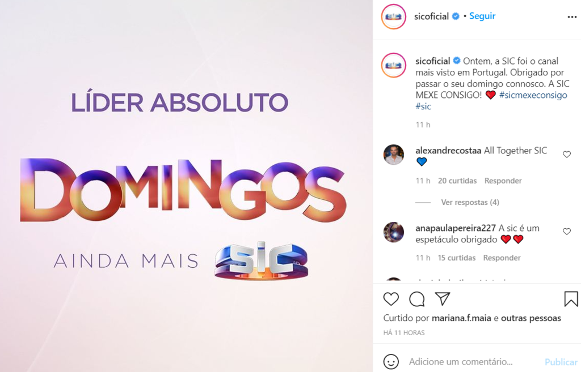Reply to alexandrecostaa's comment via Responder
The image size is (581, 372).
tap(503, 181)
